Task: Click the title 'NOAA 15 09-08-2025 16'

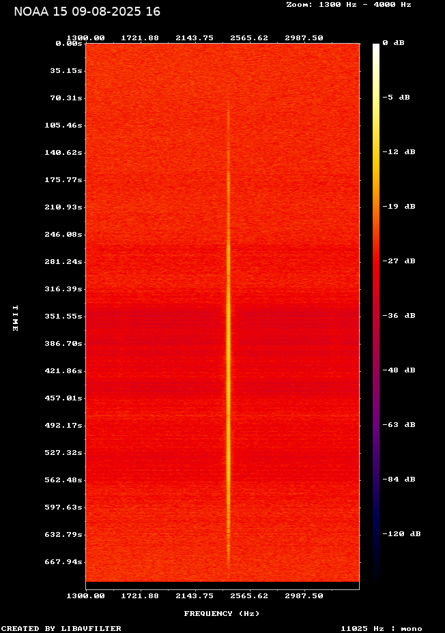Action: [x=87, y=12]
